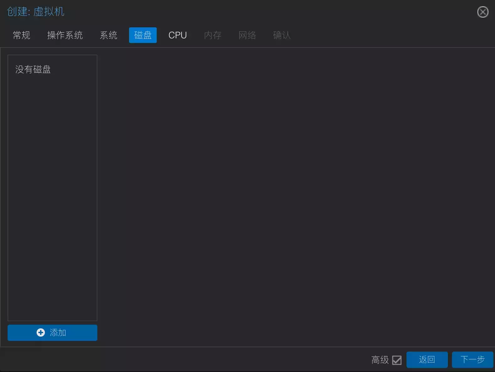Click the greyed-out 内存 tab
Image resolution: width=495 pixels, height=372 pixels.
(213, 35)
